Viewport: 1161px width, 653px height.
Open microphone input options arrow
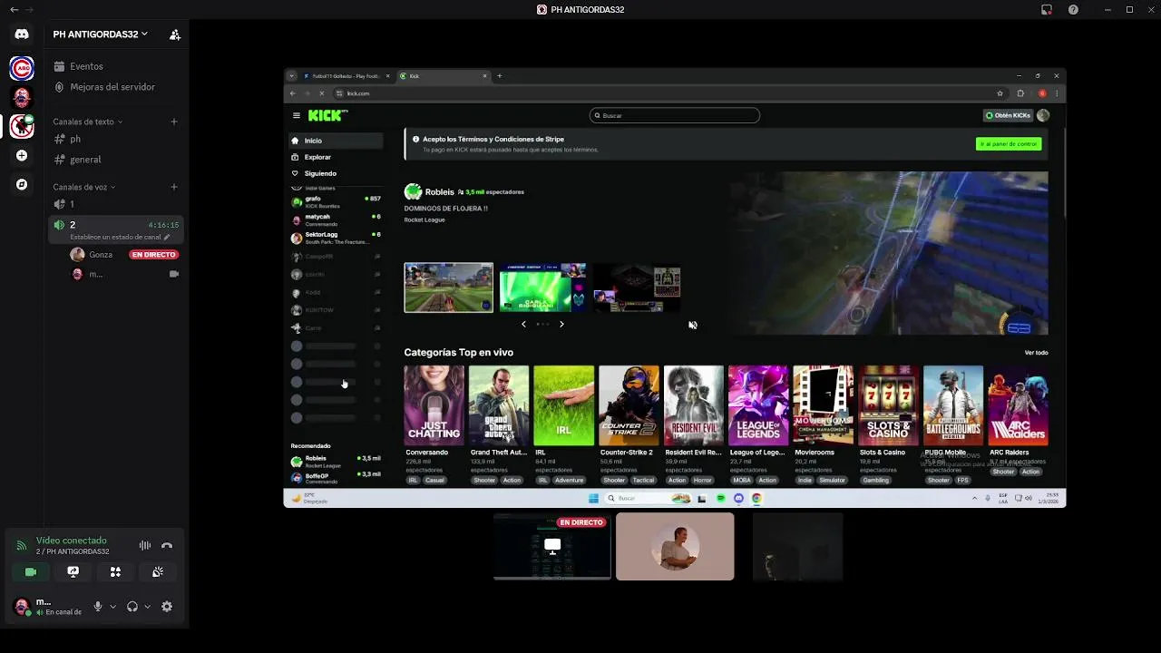tap(112, 607)
